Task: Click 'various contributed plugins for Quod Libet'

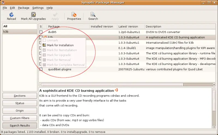Action: click(x=174, y=69)
